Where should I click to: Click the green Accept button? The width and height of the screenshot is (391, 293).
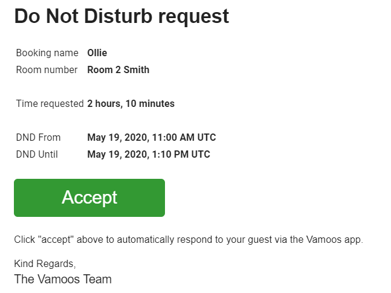[x=89, y=198]
